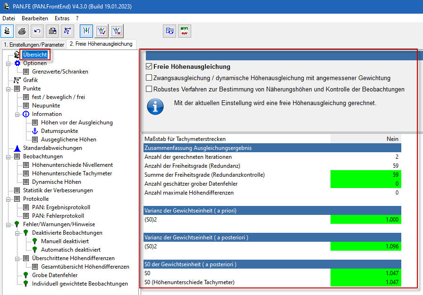Click the printer icon in the toolbar
Viewport: 423px width, 295px height.
coord(22,31)
